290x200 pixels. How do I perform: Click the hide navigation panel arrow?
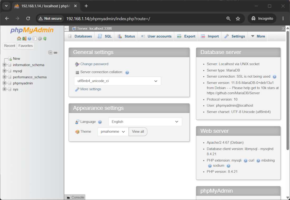(x=67, y=29)
